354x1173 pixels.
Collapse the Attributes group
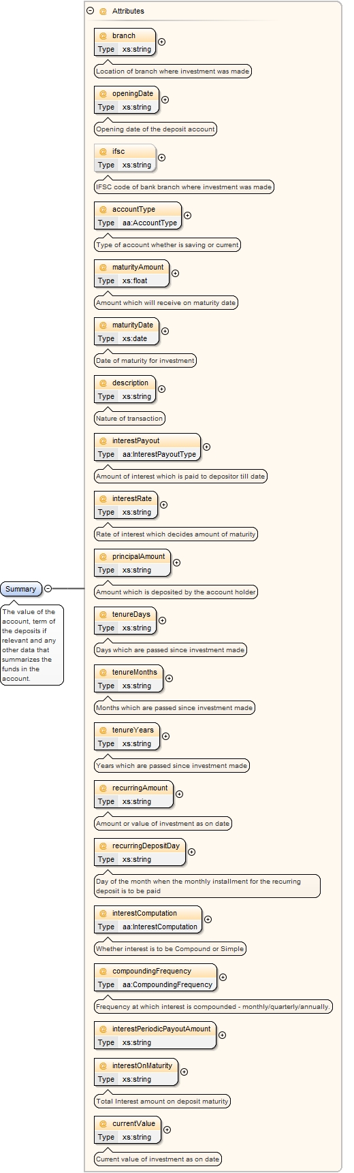[90, 11]
